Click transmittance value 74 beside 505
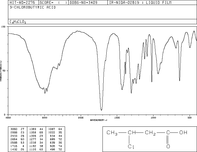Image resolution: width=197 pixels, height=152 pixels. 60,146
